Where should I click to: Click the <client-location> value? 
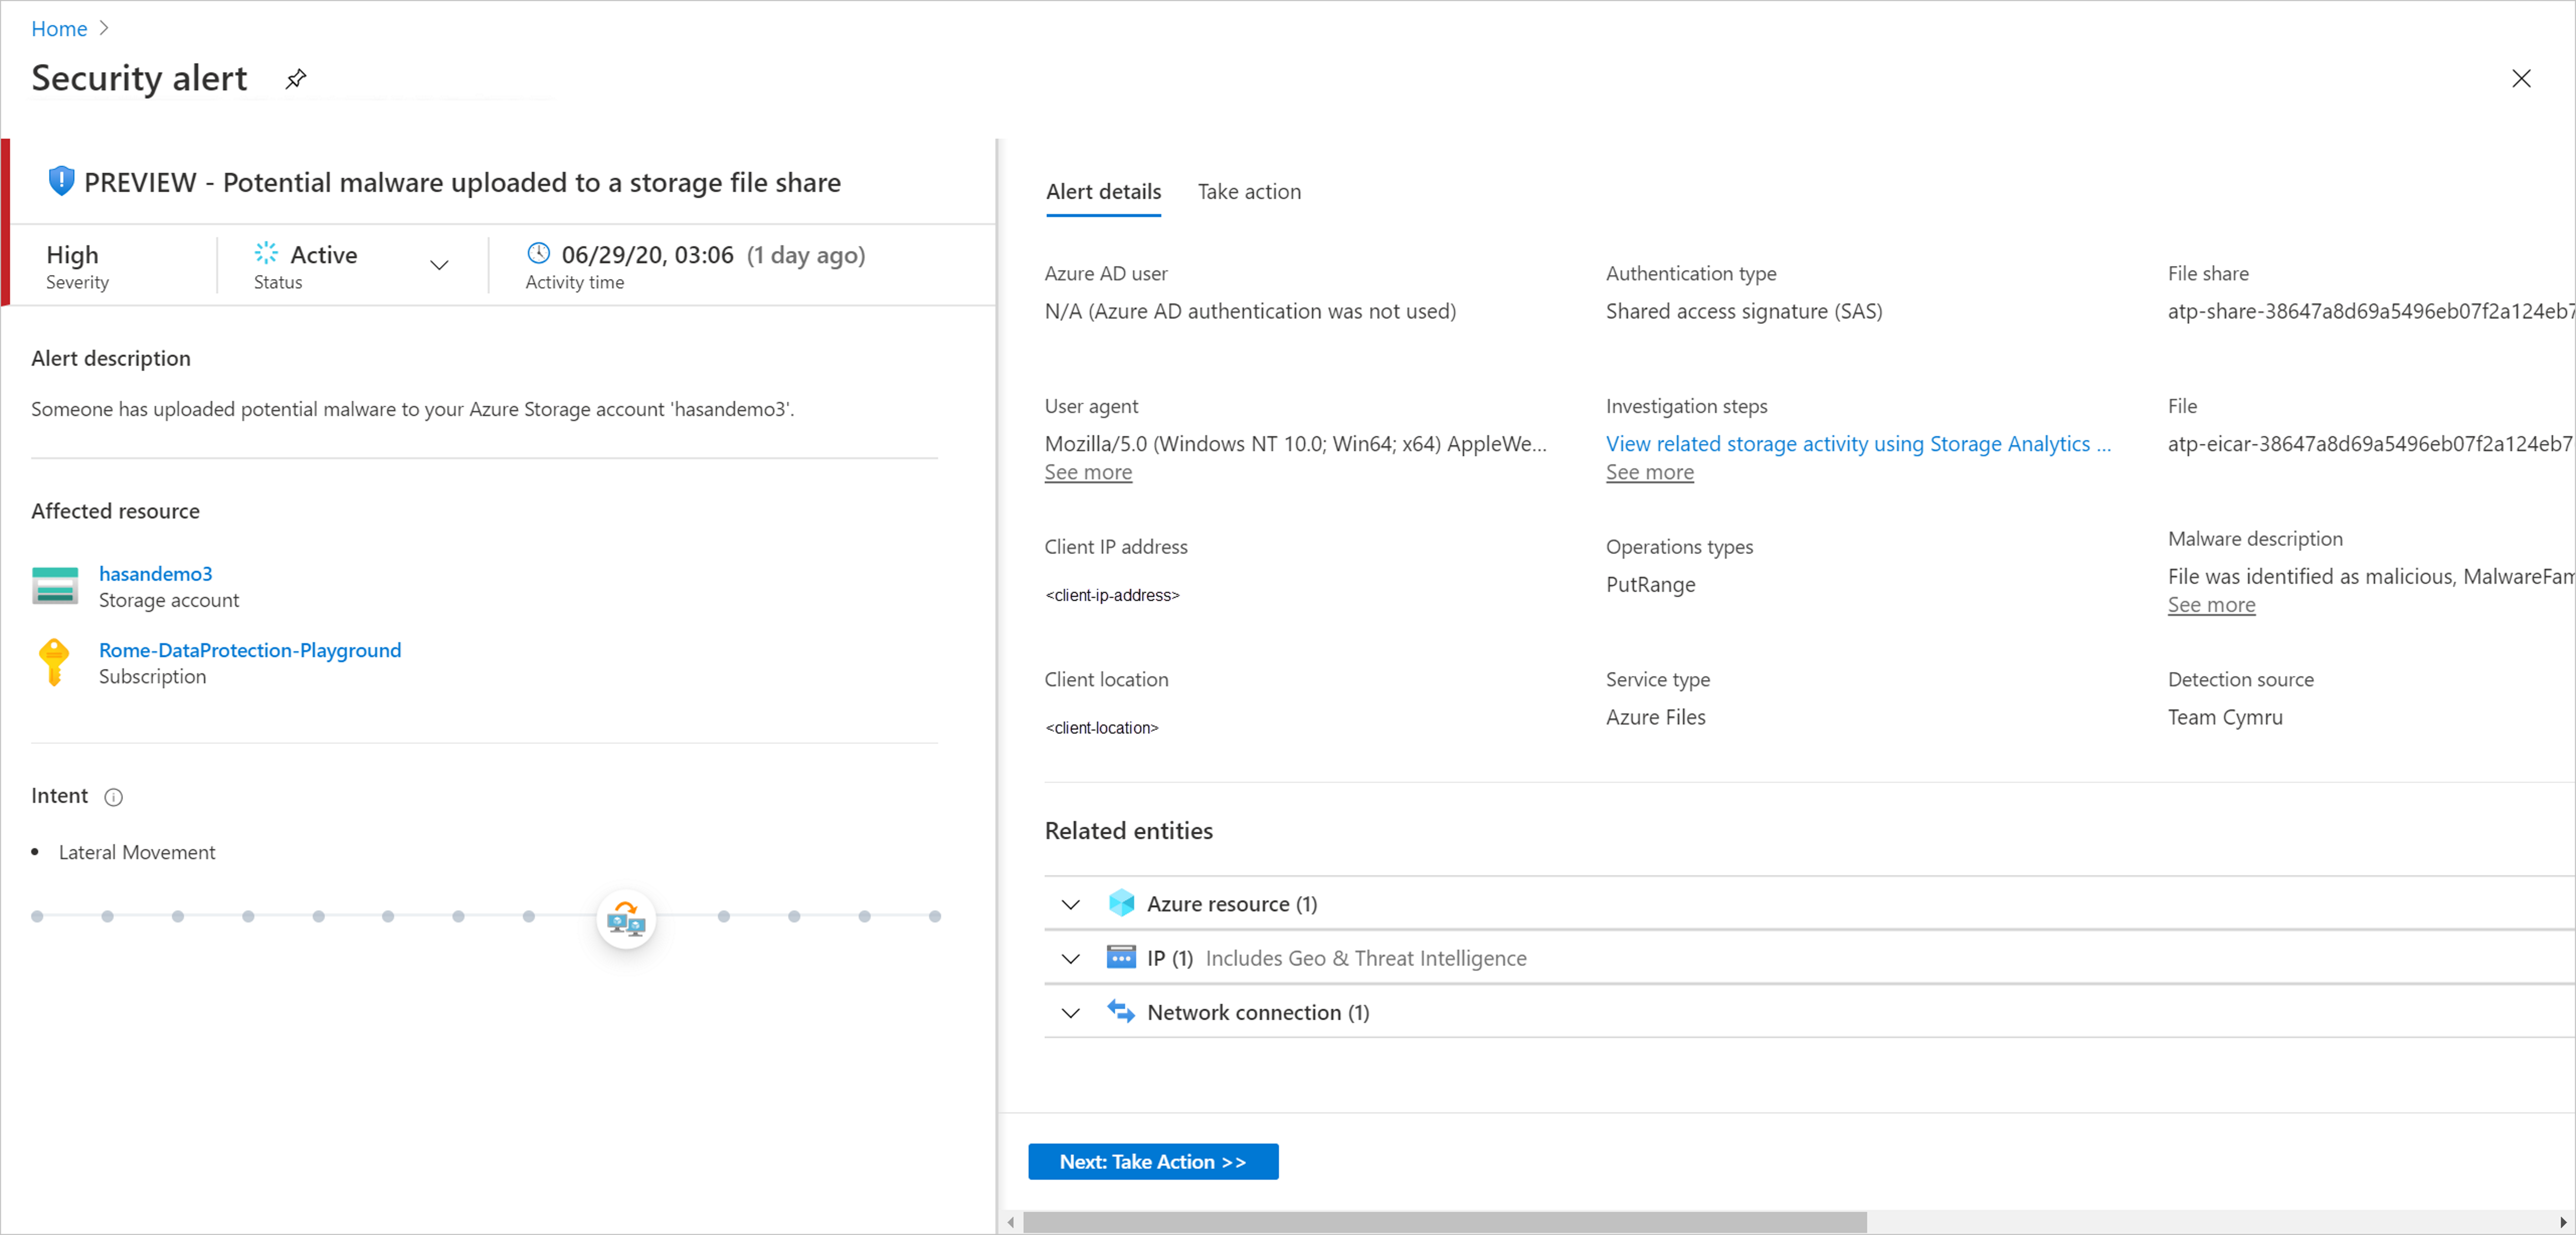(1101, 728)
